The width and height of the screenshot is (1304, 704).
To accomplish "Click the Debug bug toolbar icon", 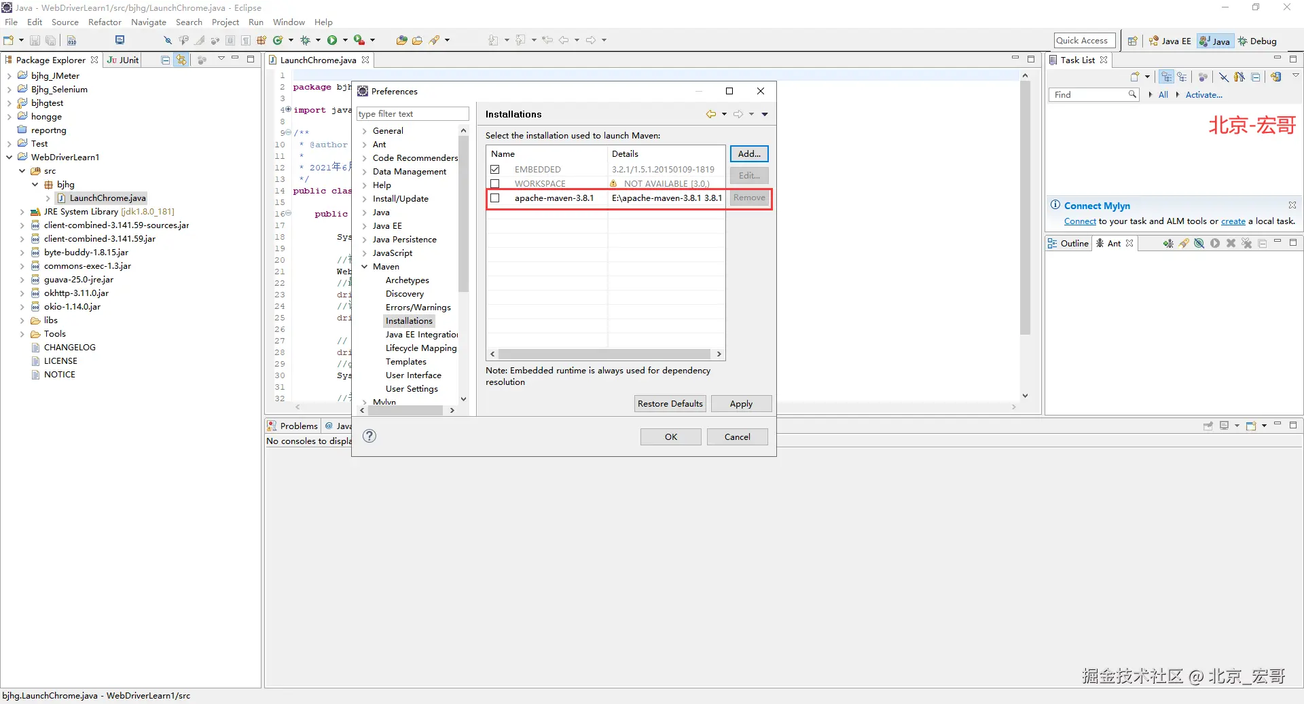I will [306, 41].
